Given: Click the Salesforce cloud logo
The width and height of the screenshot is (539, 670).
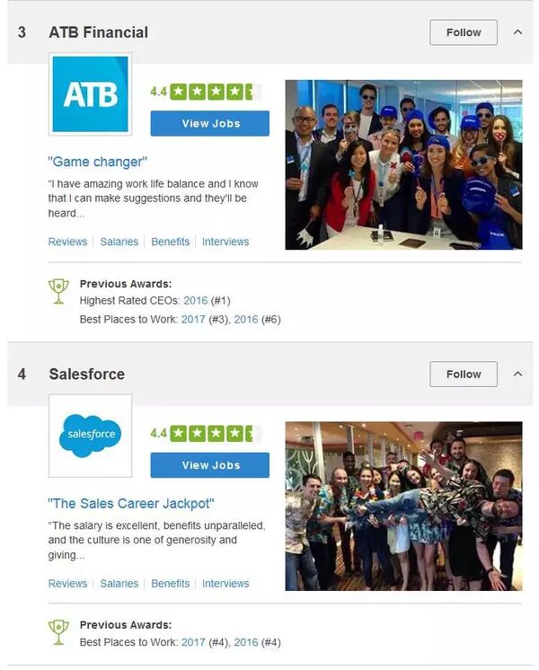Looking at the screenshot, I should click(90, 436).
